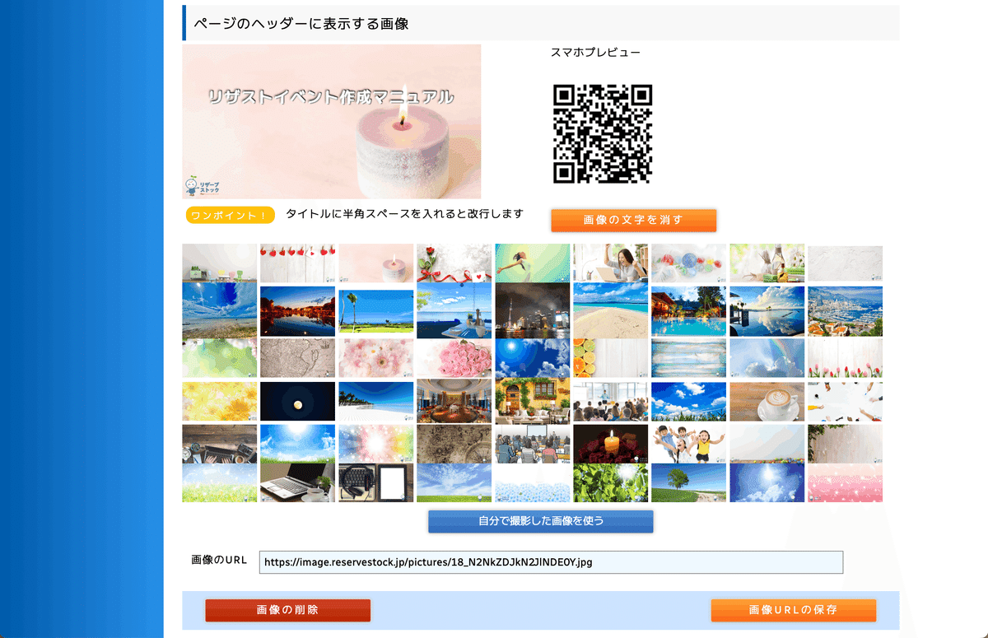Select the harbor town aerial view thumbnail
The width and height of the screenshot is (988, 638).
pos(845,311)
